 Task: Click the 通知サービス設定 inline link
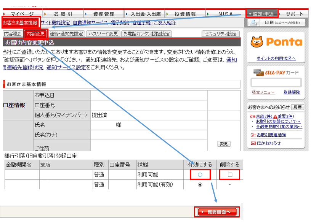[x=66, y=67]
